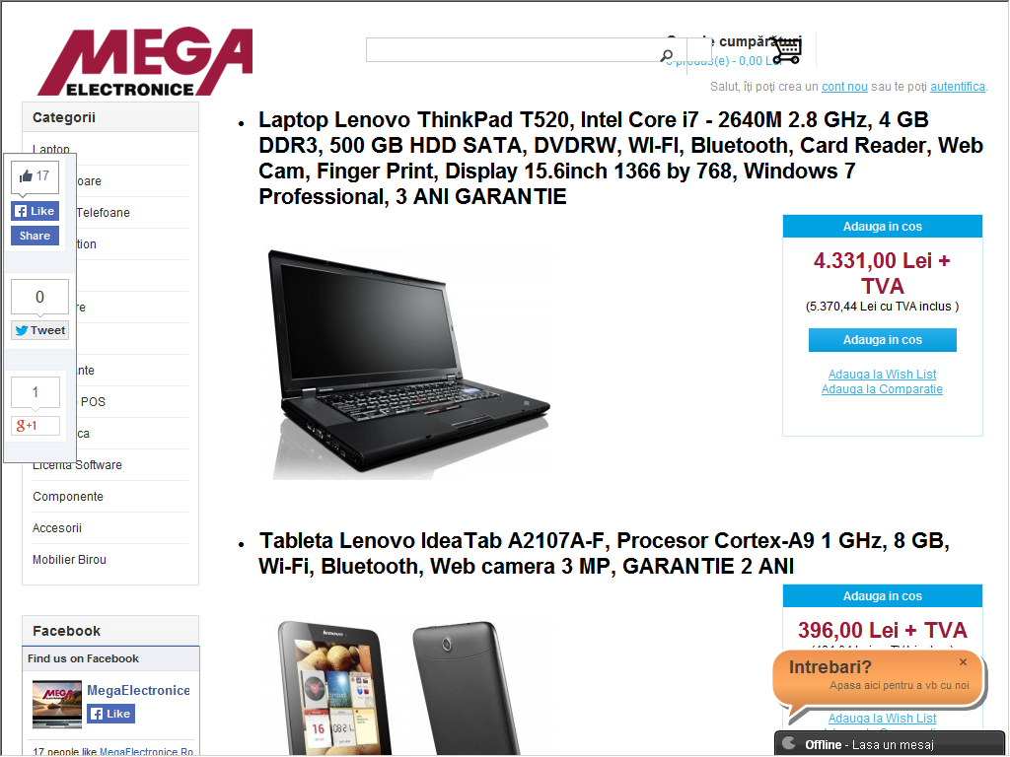The image size is (1010, 757).
Task: Click the Share button
Action: coord(36,236)
